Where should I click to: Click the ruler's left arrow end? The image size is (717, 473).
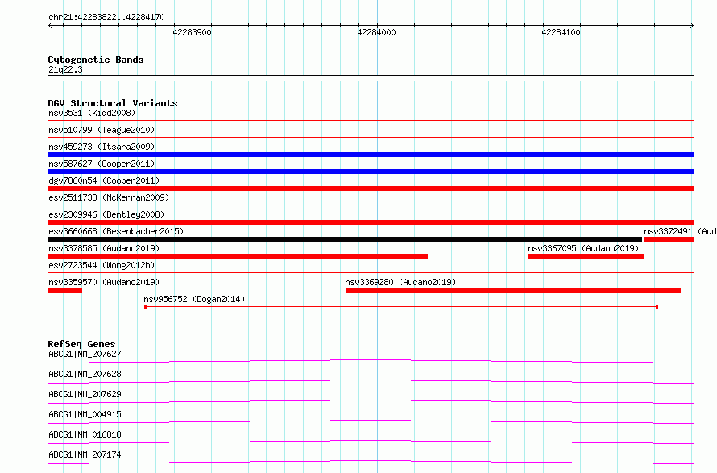tap(50, 25)
